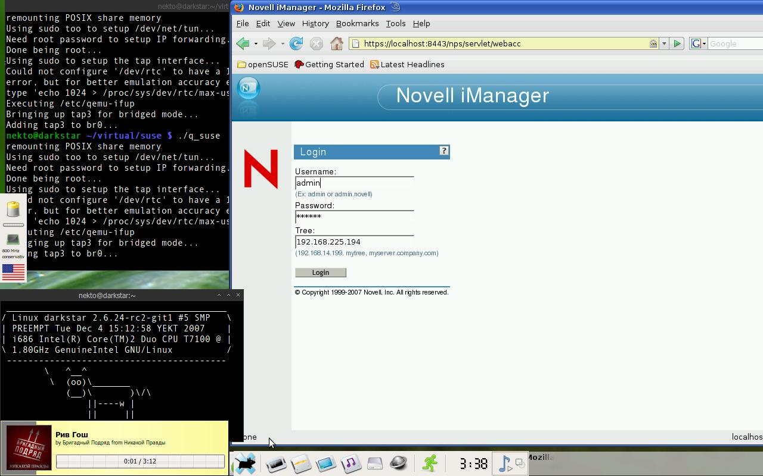Open the Help menu in Firefox
The image size is (763, 476).
pos(421,23)
